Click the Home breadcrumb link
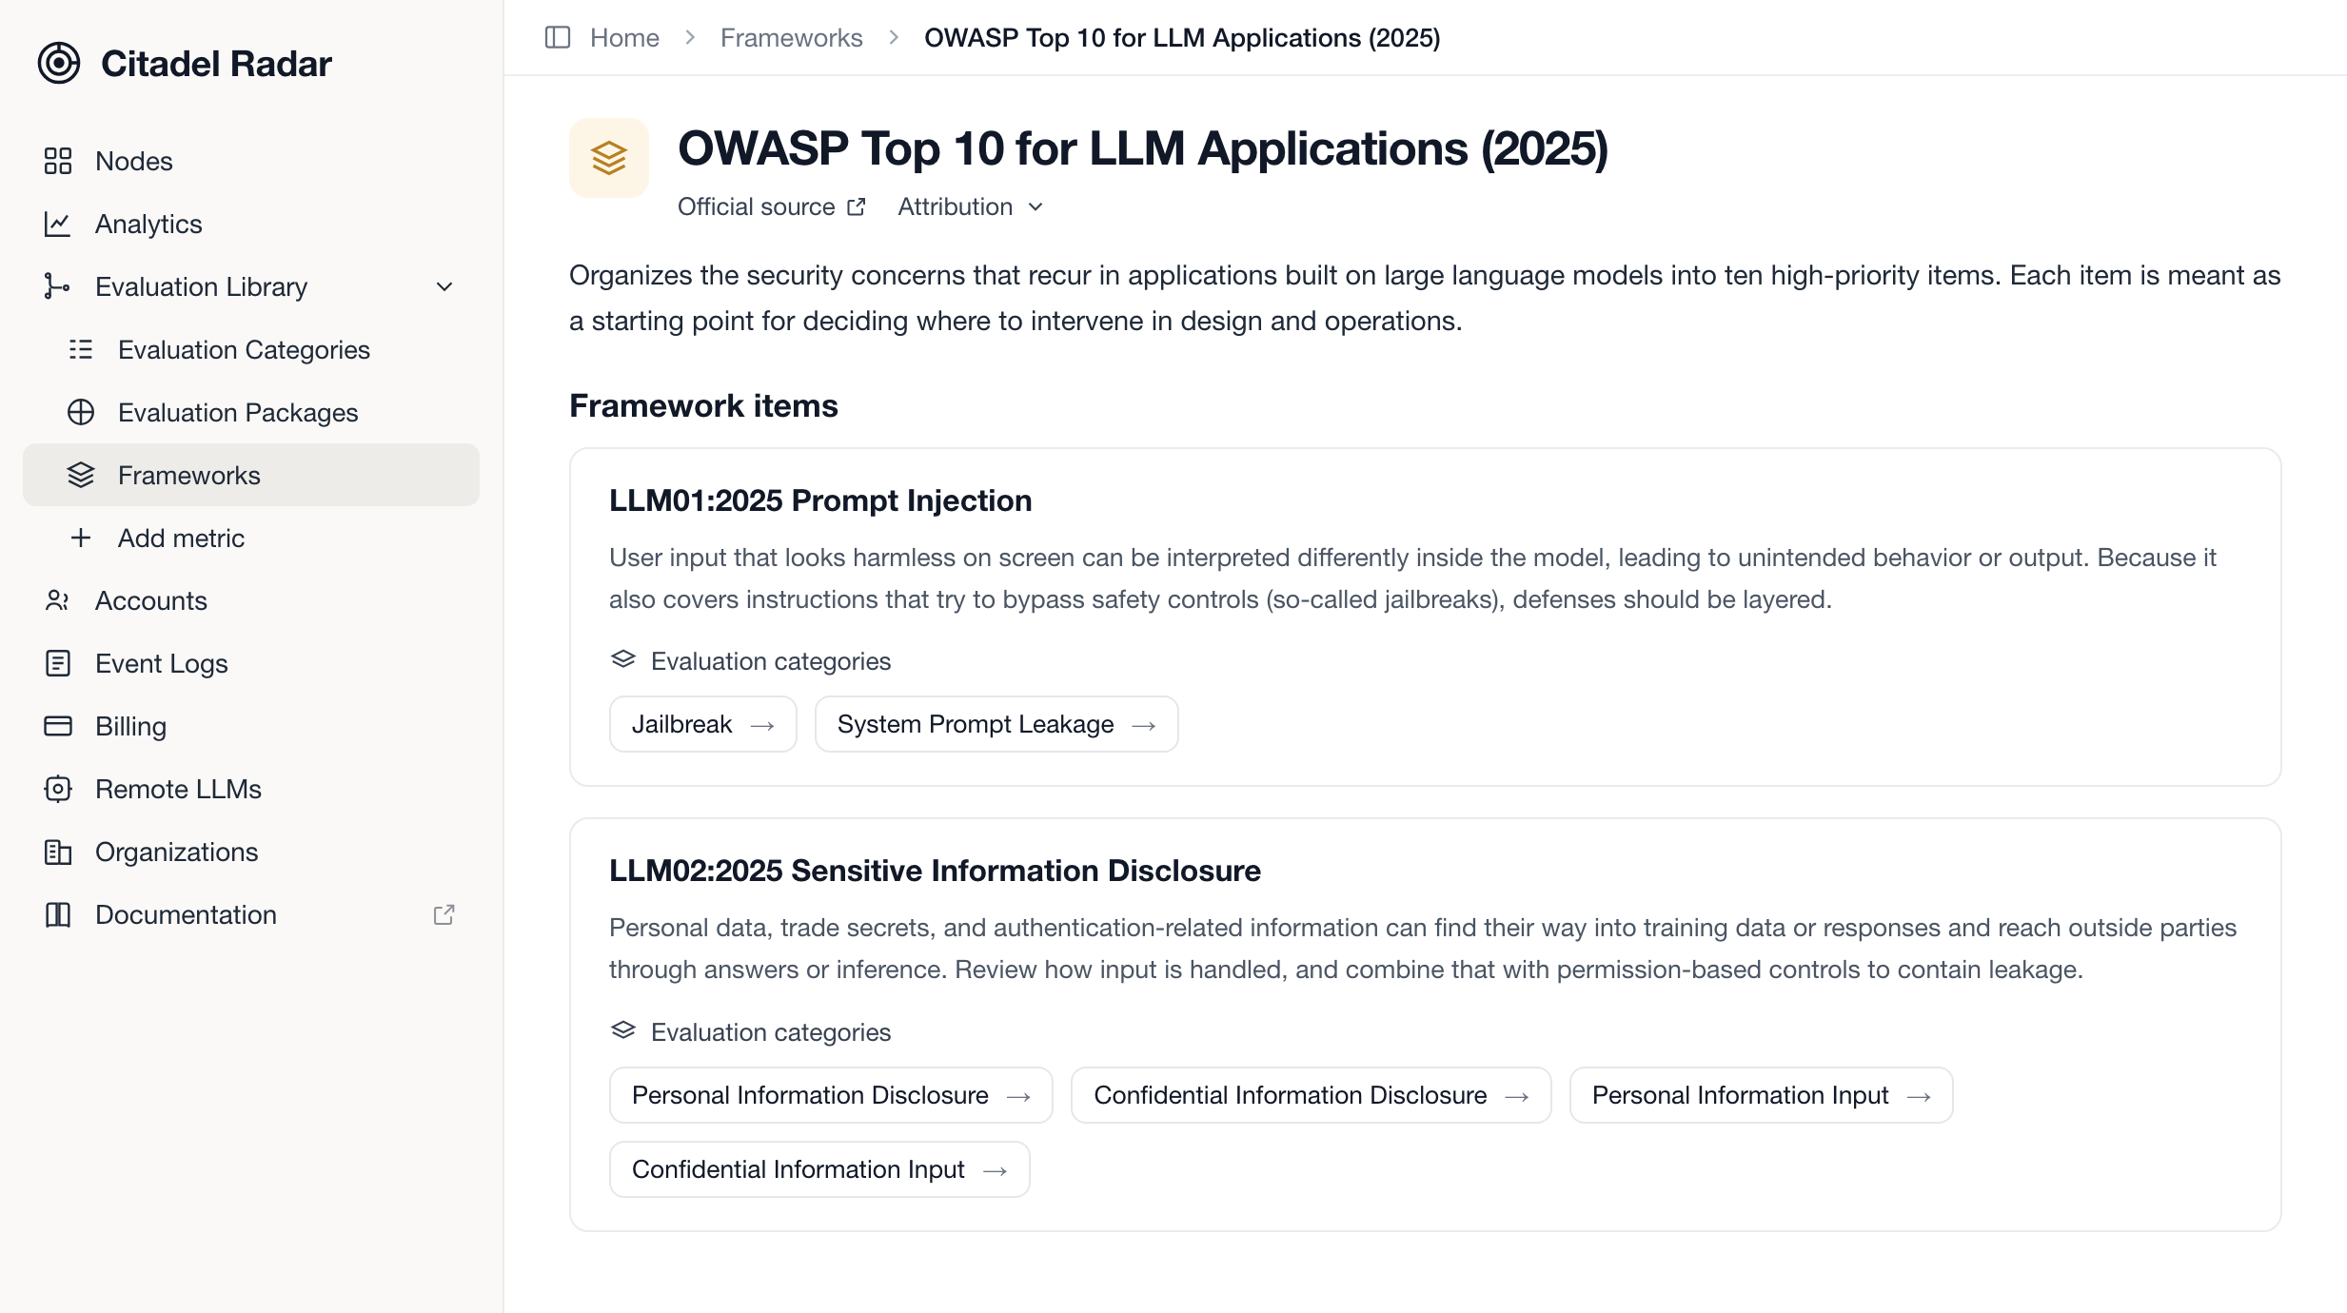The image size is (2347, 1313). click(624, 38)
